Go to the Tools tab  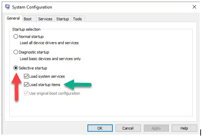click(x=77, y=19)
